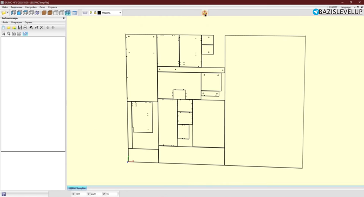Open the Операции menu in Библиотекарь
Viewport: 364px width, 197px height.
[16, 22]
